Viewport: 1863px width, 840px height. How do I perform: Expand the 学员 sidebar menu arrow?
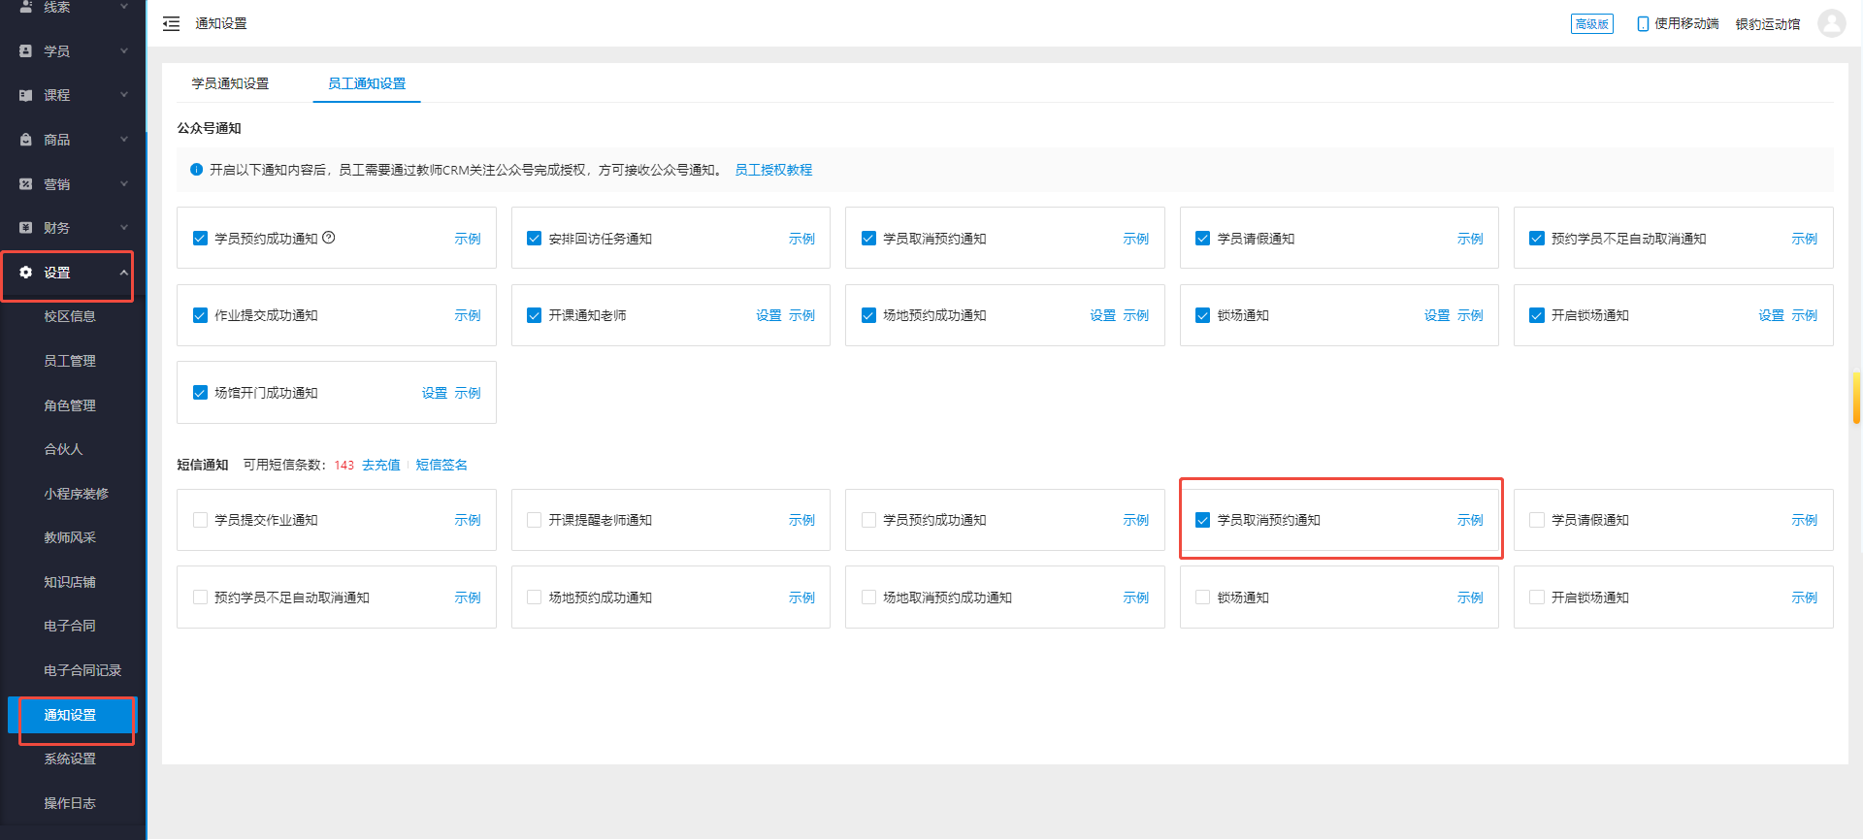click(x=124, y=50)
